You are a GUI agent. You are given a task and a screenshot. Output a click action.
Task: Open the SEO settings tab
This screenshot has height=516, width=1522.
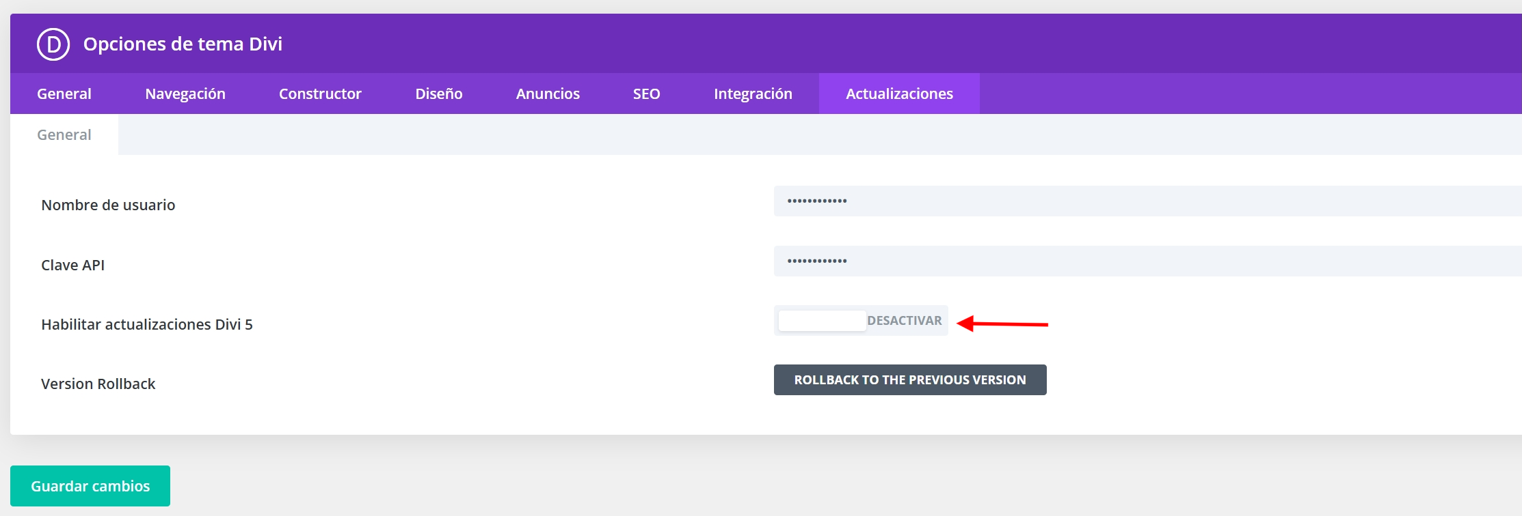646,94
